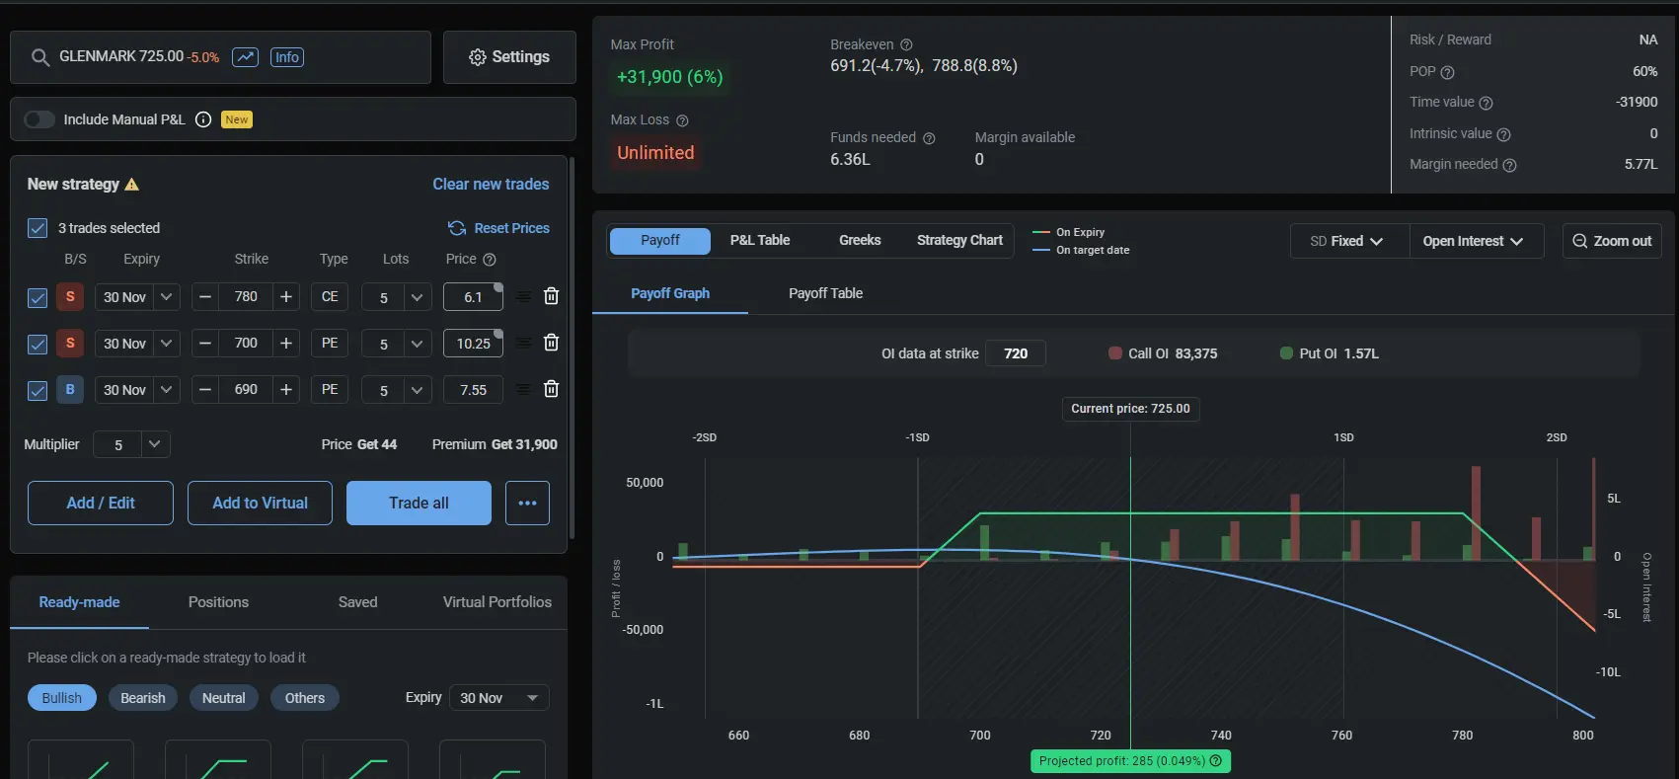Image resolution: width=1679 pixels, height=779 pixels.
Task: Toggle Include Manual P&L switch
Action: (x=39, y=119)
